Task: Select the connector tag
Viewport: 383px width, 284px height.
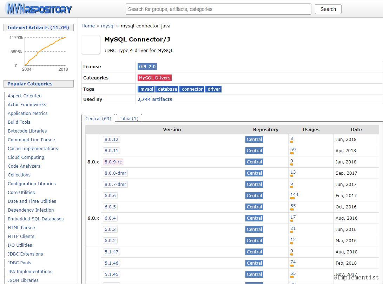Action: point(192,89)
